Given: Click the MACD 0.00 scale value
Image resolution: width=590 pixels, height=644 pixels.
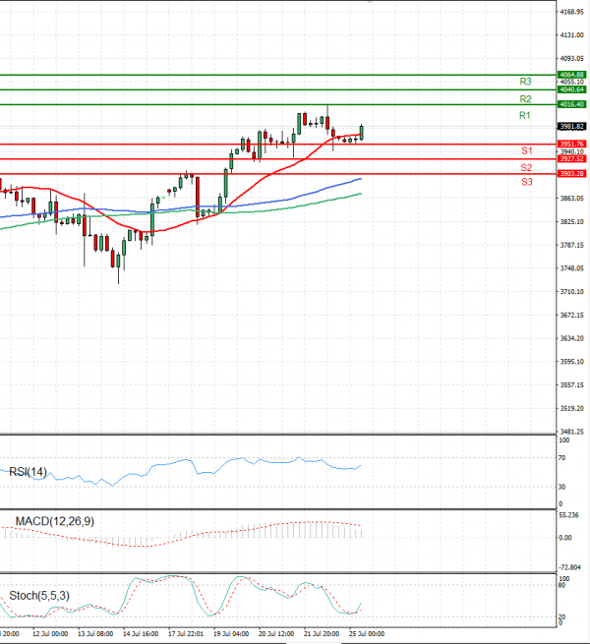Looking at the screenshot, I should click(565, 538).
